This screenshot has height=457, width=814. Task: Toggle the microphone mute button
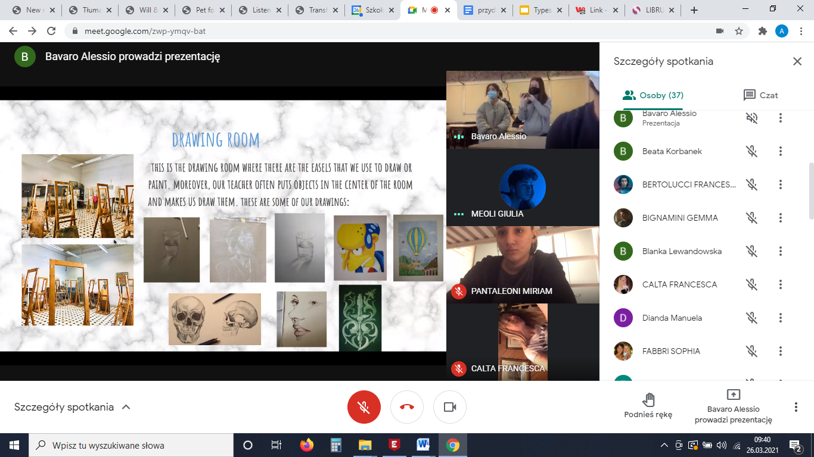(363, 407)
